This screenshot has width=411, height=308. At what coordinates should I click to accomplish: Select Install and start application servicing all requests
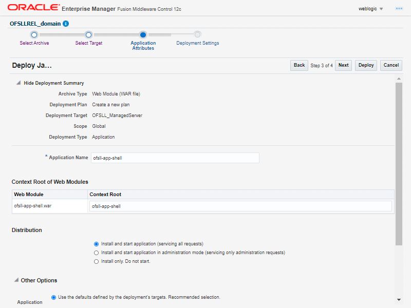(x=96, y=244)
